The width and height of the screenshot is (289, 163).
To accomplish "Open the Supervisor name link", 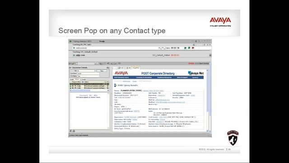I will pyautogui.click(x=131, y=117).
